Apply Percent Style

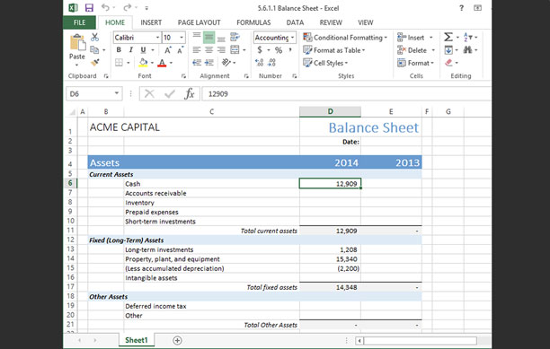[x=279, y=50]
